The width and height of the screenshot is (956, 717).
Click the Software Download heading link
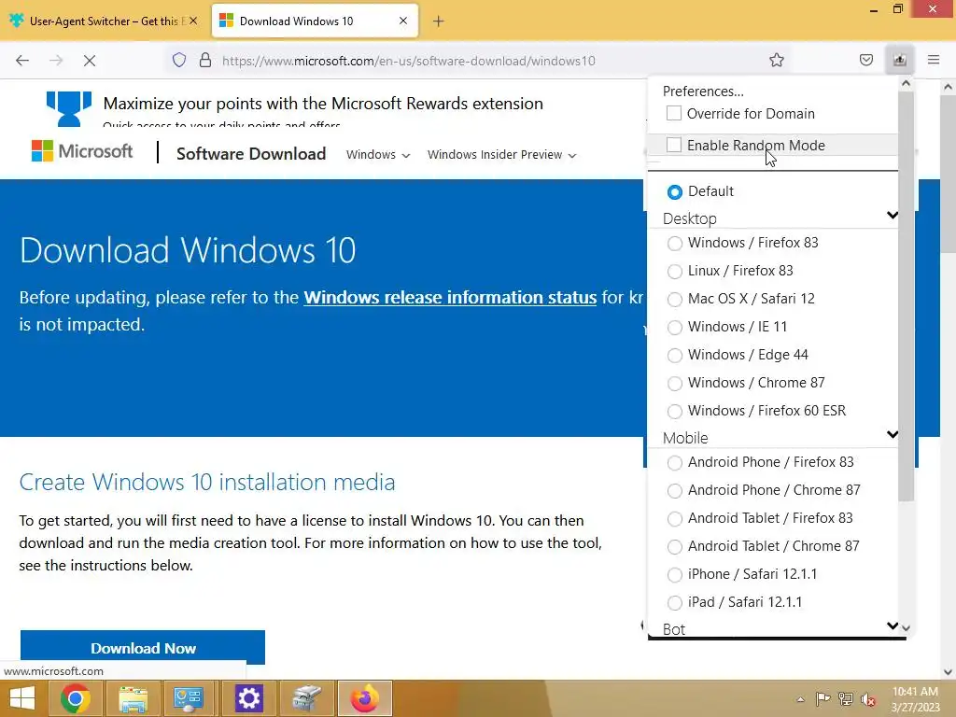[x=251, y=154]
